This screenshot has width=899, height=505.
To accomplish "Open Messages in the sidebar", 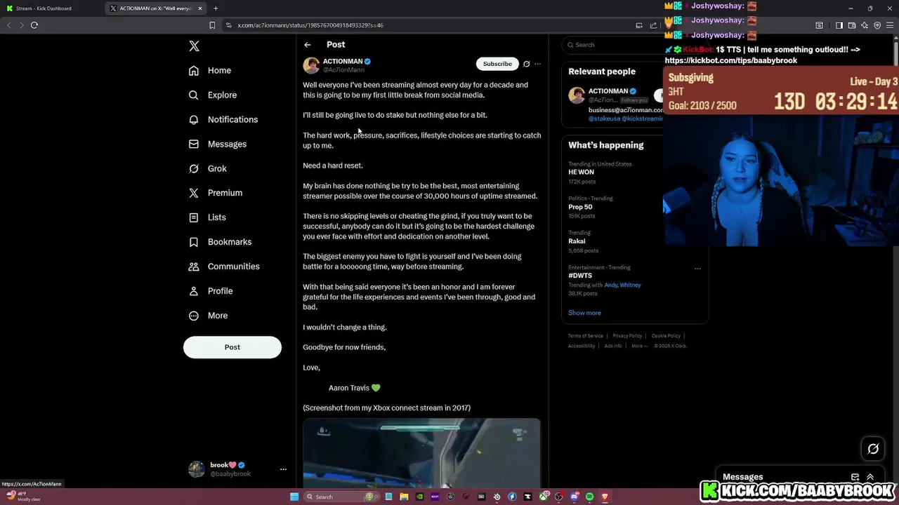I will [x=218, y=144].
